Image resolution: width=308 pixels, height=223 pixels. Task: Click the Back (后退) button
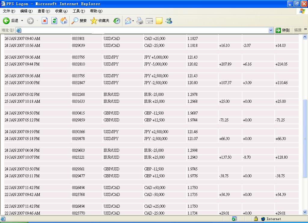11,21
